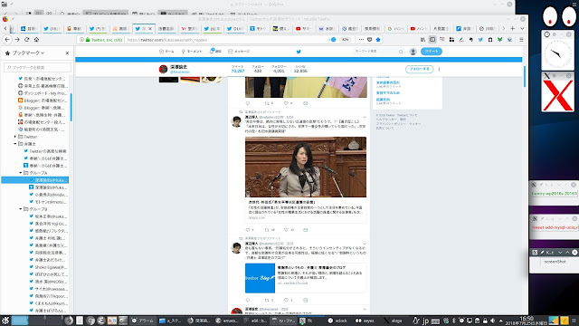
Task: Reload the current page
Action: (x=26, y=40)
